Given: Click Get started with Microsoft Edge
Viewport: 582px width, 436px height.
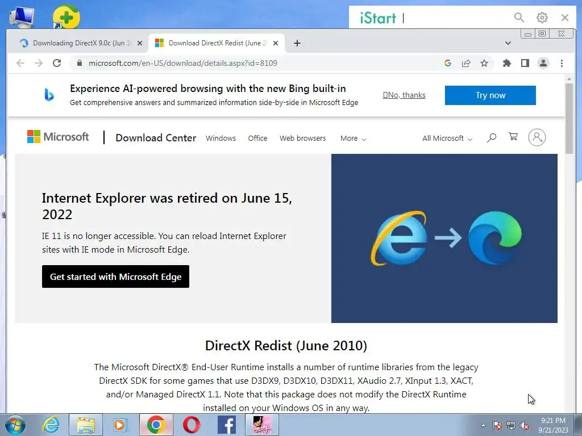Looking at the screenshot, I should click(x=115, y=276).
